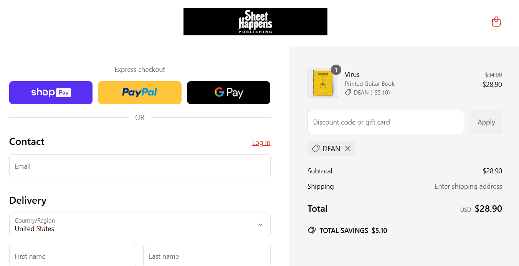Choose PayPal express checkout
This screenshot has width=519, height=266.
pos(140,93)
